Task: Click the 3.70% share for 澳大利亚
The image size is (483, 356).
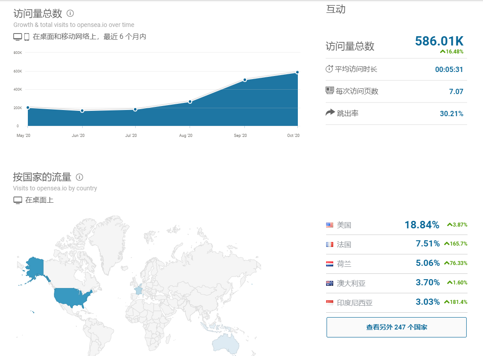Action: 428,282
